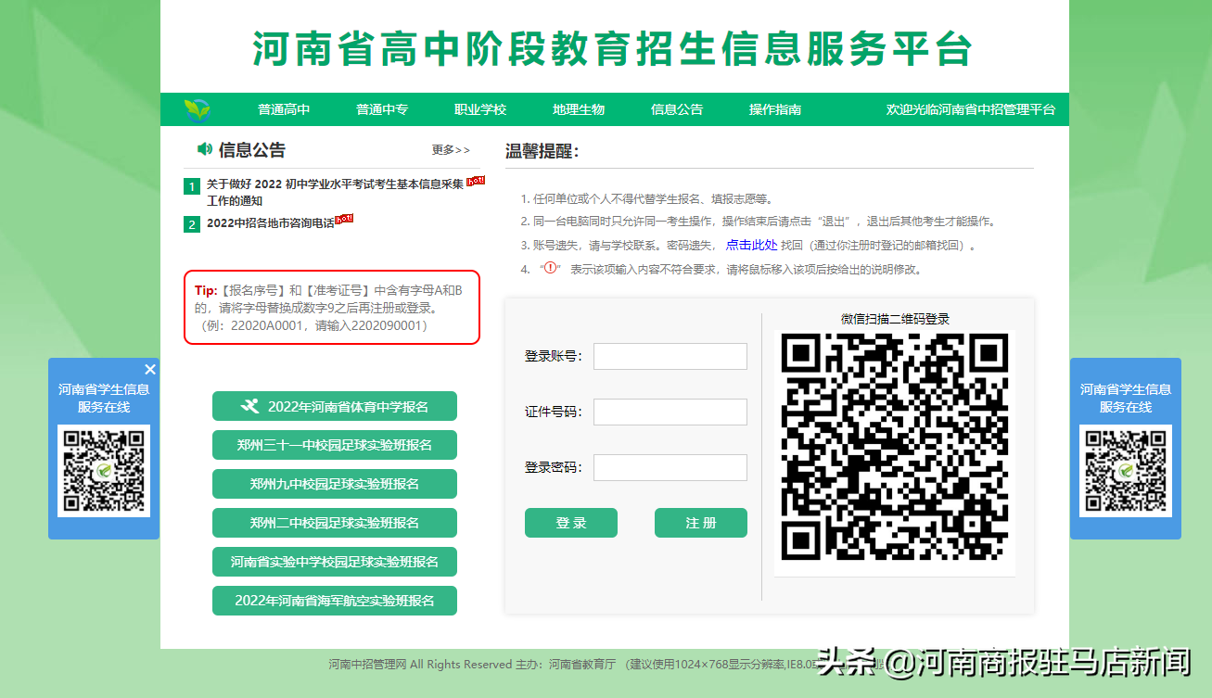Viewport: 1212px width, 698px height.
Task: Click the red warning circle icon in tip 4
Action: 549,269
